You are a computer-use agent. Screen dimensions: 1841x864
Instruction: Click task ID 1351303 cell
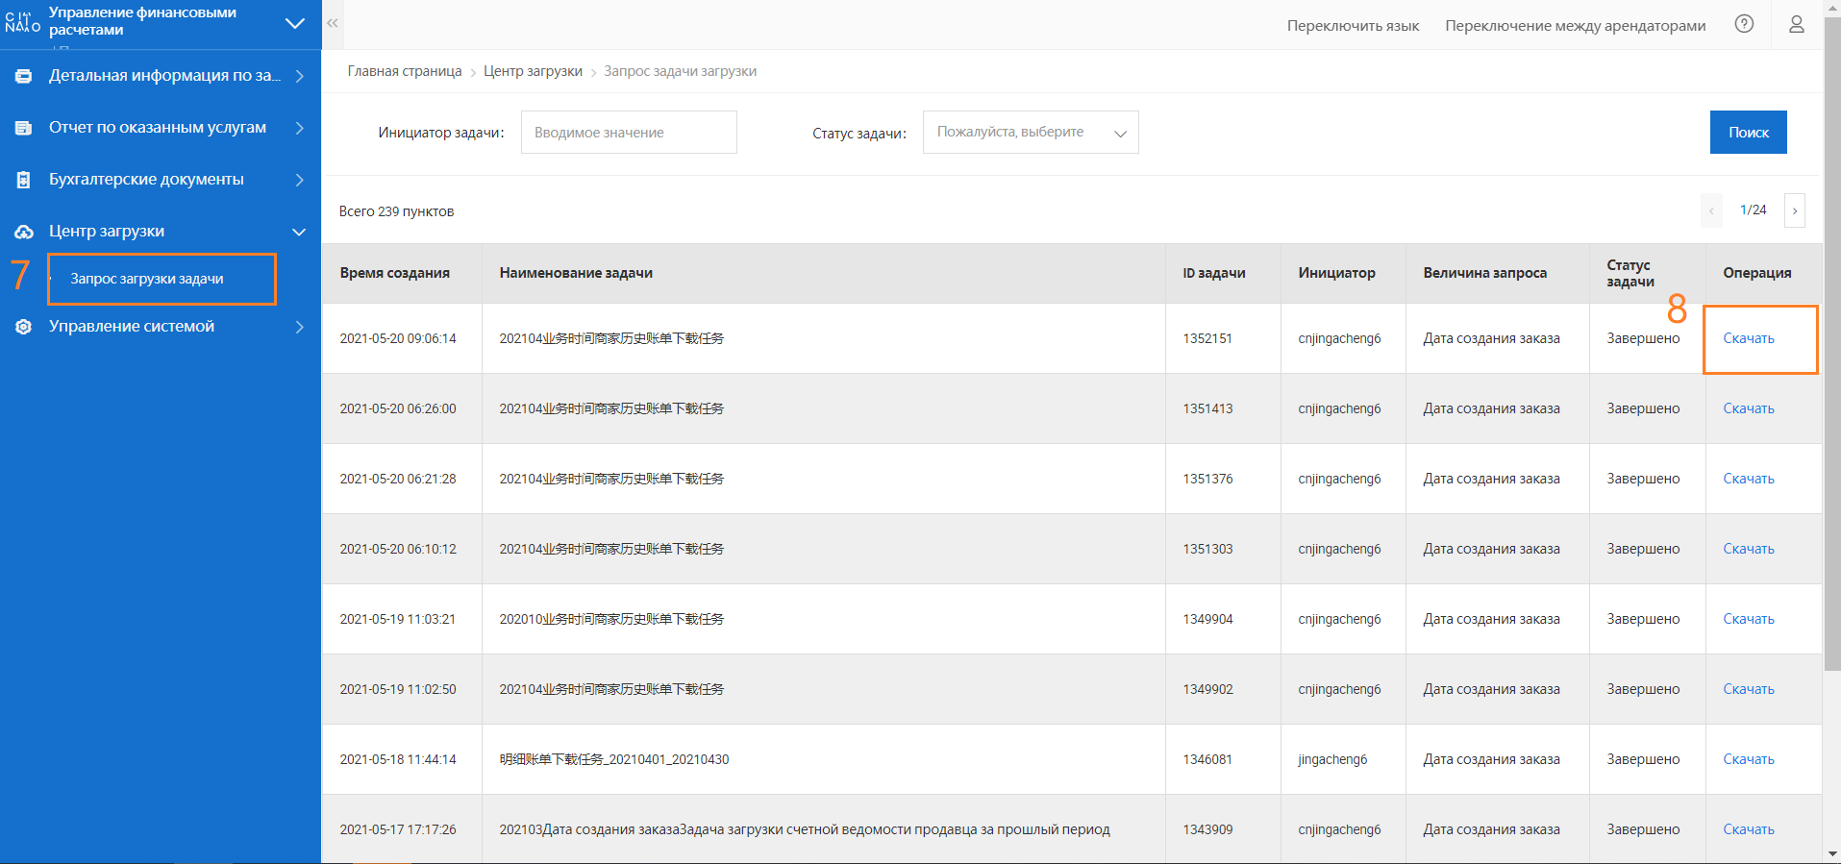pyautogui.click(x=1207, y=549)
